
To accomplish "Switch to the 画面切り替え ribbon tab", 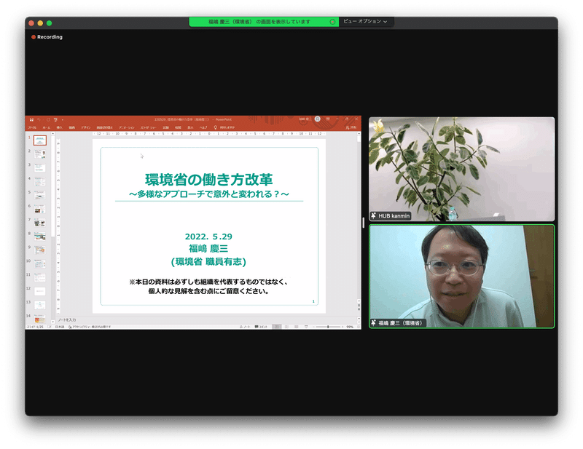I will point(104,127).
